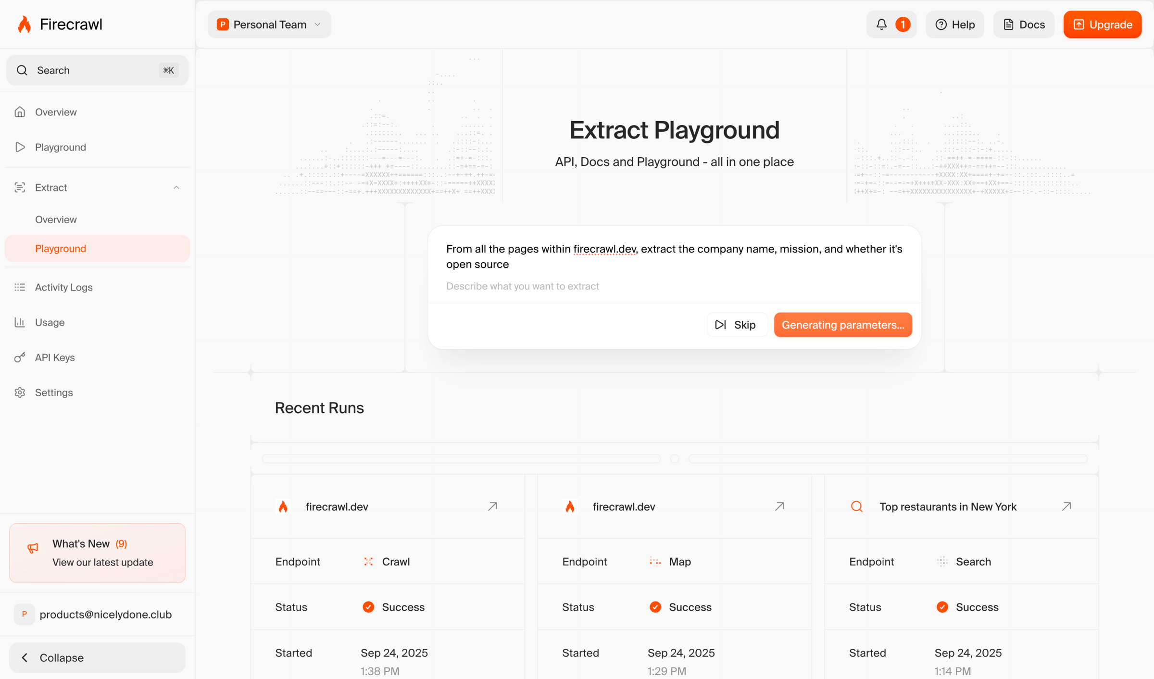Click the Search run Success checkmark
The width and height of the screenshot is (1154, 679).
pyautogui.click(x=942, y=607)
